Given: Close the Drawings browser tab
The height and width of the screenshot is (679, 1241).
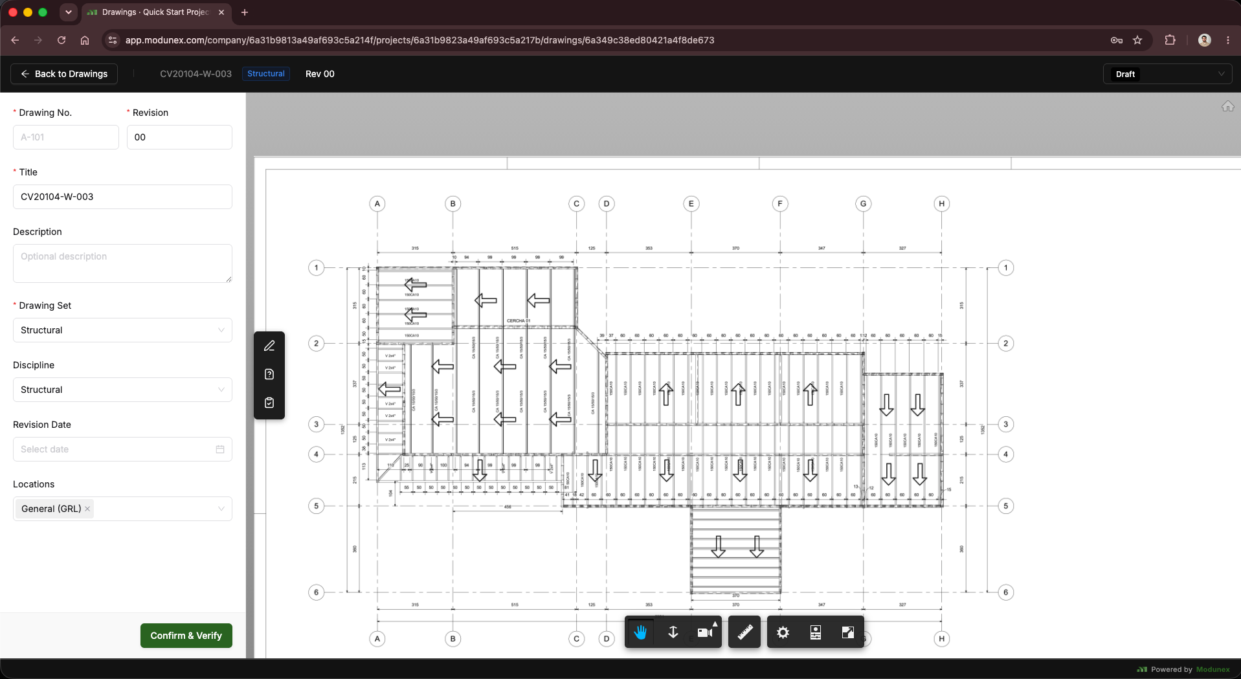Looking at the screenshot, I should tap(221, 12).
